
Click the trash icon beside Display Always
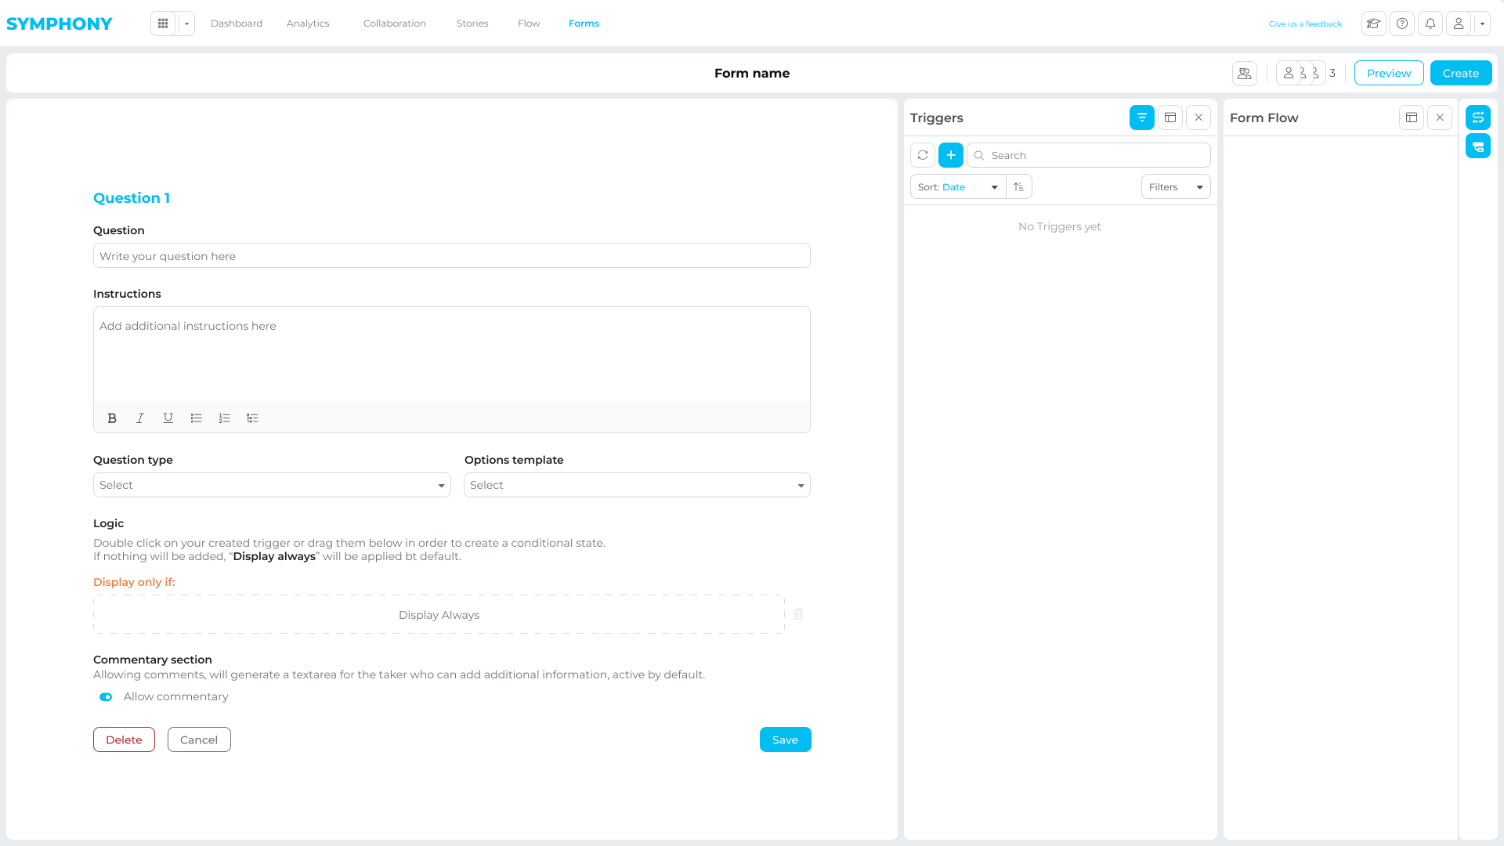[798, 614]
